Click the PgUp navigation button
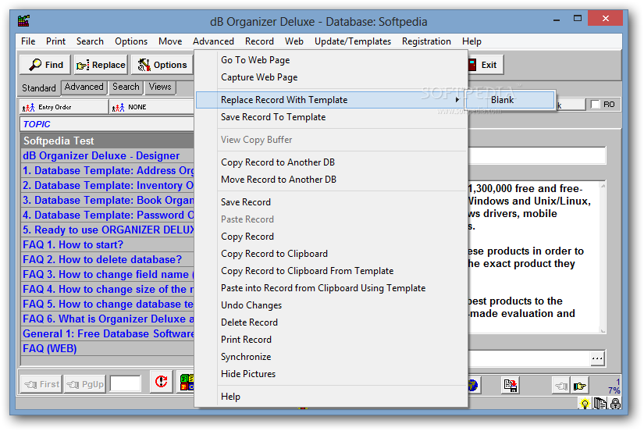The image size is (644, 431). pos(85,384)
